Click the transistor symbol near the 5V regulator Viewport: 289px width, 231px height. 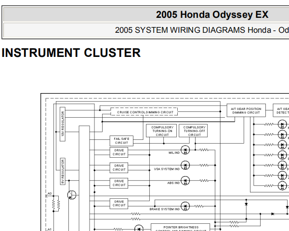coord(72,195)
